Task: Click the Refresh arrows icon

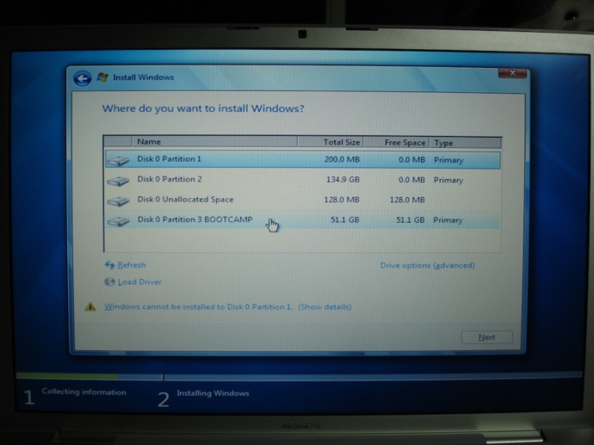Action: point(109,265)
